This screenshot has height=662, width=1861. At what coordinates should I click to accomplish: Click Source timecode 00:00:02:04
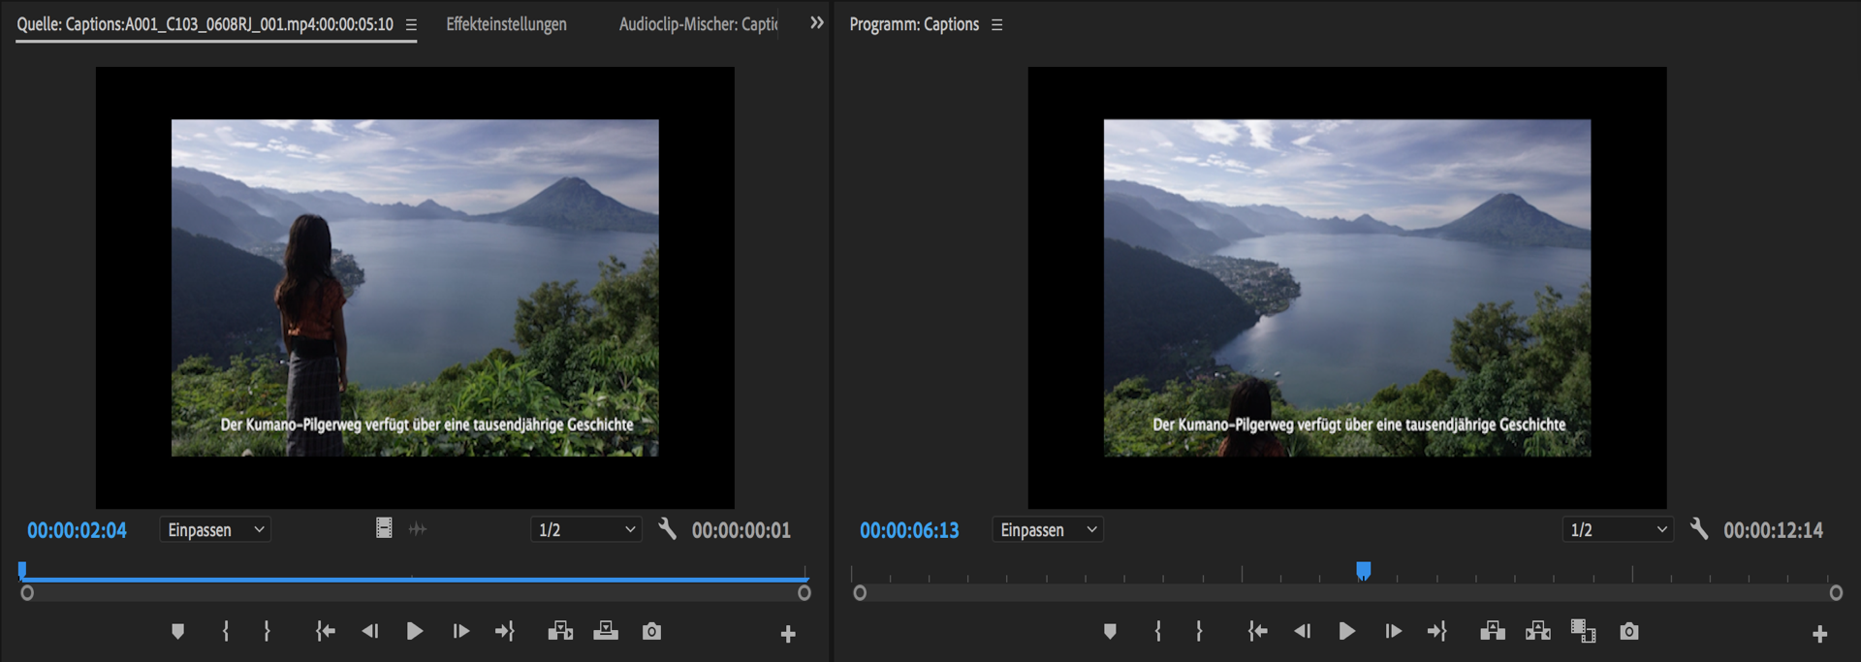(x=77, y=530)
